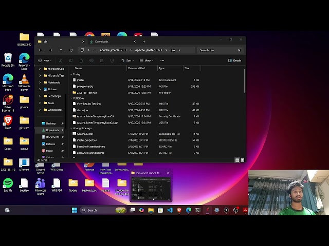
Task: Click the Search bin field
Action: (x=220, y=50)
